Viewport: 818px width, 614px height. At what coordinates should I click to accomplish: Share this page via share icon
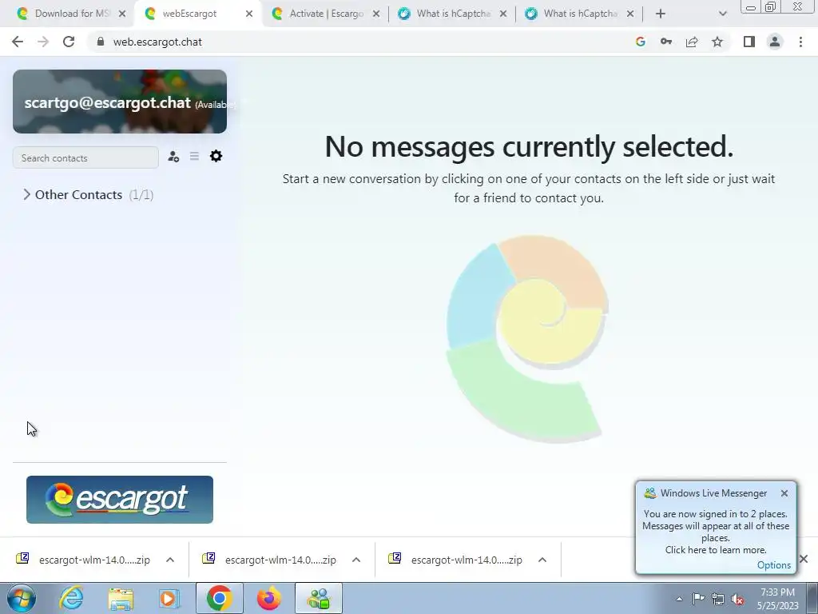(x=692, y=42)
